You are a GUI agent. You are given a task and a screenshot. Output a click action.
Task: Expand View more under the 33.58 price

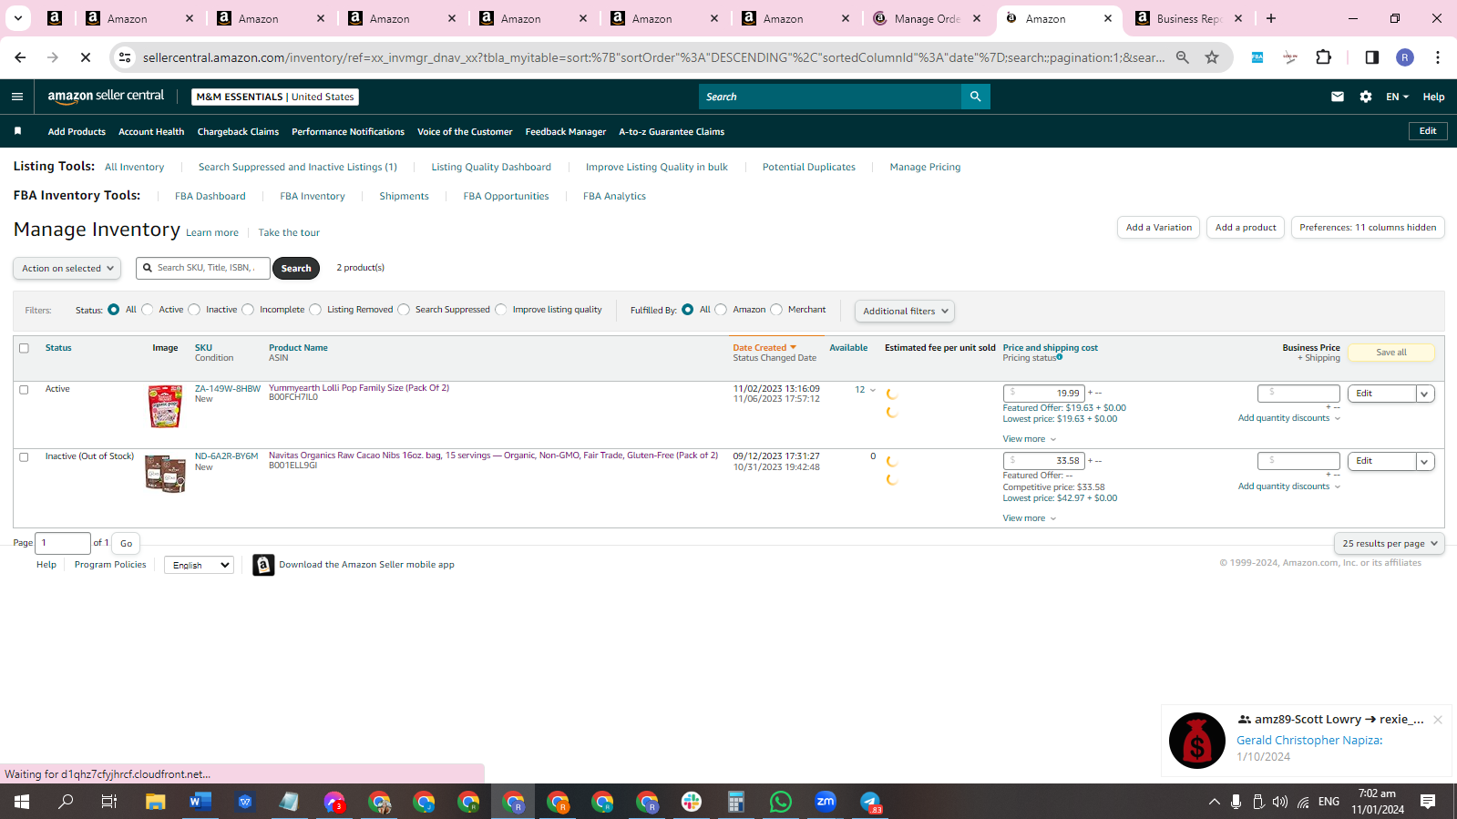[x=1030, y=518]
